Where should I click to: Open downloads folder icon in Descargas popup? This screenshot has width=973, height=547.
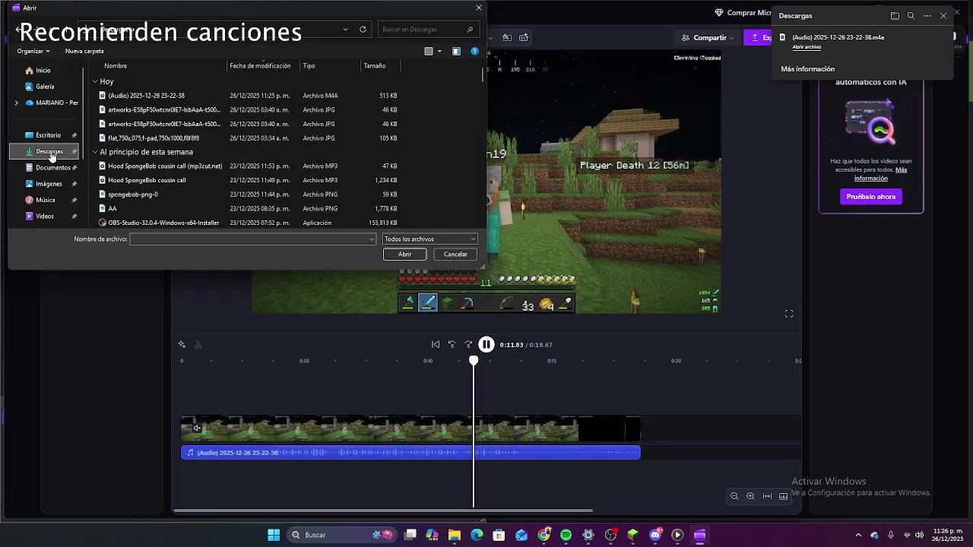pyautogui.click(x=895, y=16)
